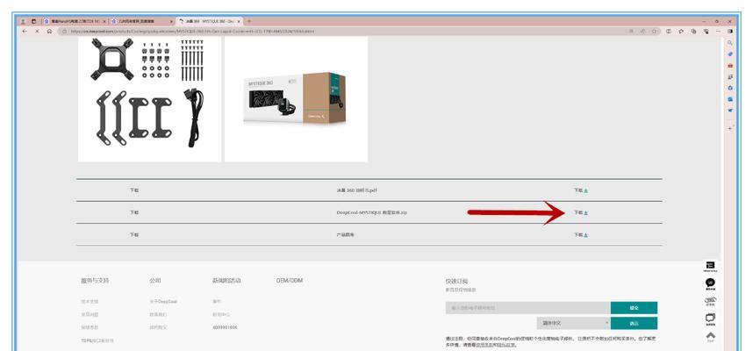This screenshot has width=753, height=351.
Task: Add a sidebar app with plus icon
Action: coord(730,128)
